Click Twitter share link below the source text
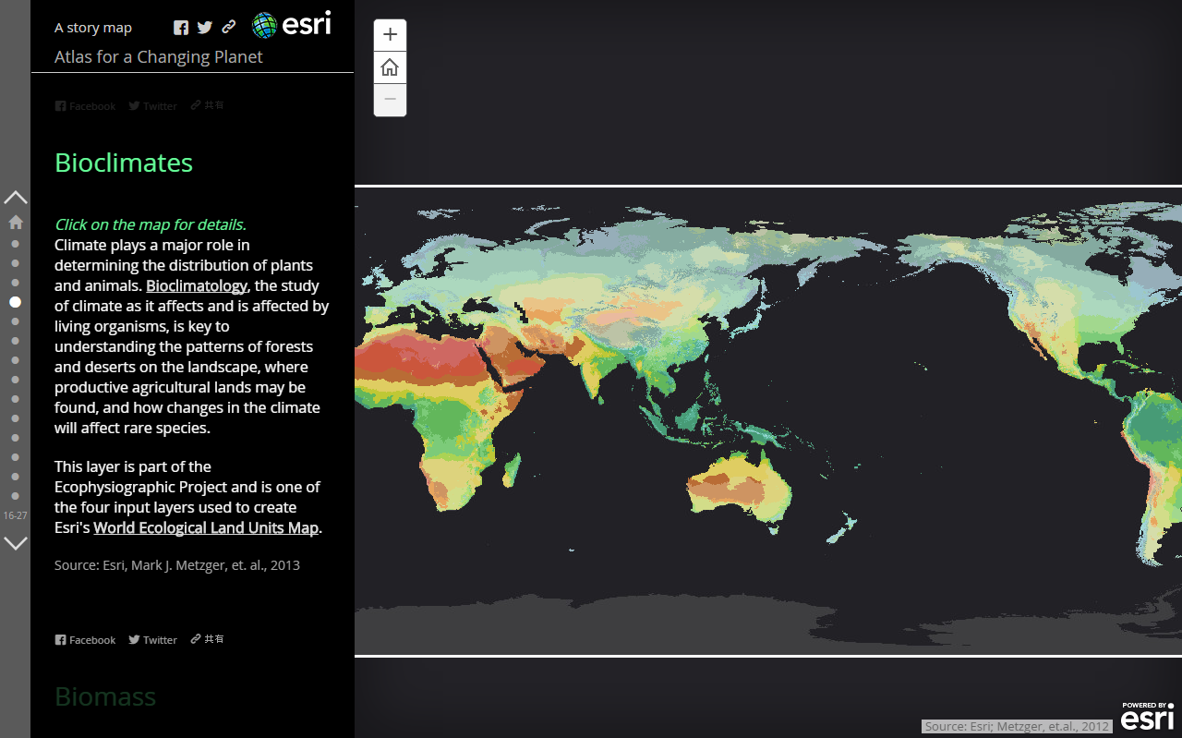Viewport: 1182px width, 738px height. click(x=152, y=640)
